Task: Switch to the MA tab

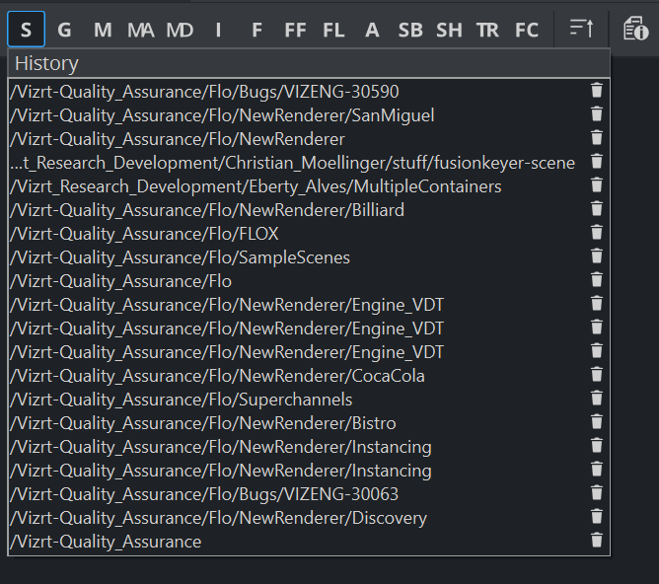Action: point(140,30)
